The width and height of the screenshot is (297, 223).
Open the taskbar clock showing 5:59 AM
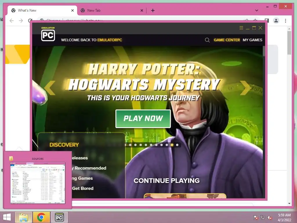(x=284, y=217)
